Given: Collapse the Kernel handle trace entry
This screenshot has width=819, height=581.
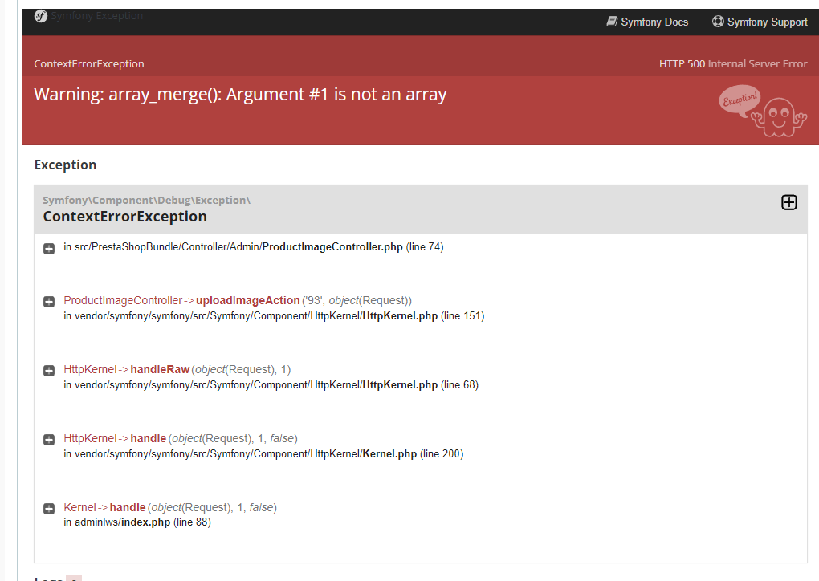Looking at the screenshot, I should 49,509.
